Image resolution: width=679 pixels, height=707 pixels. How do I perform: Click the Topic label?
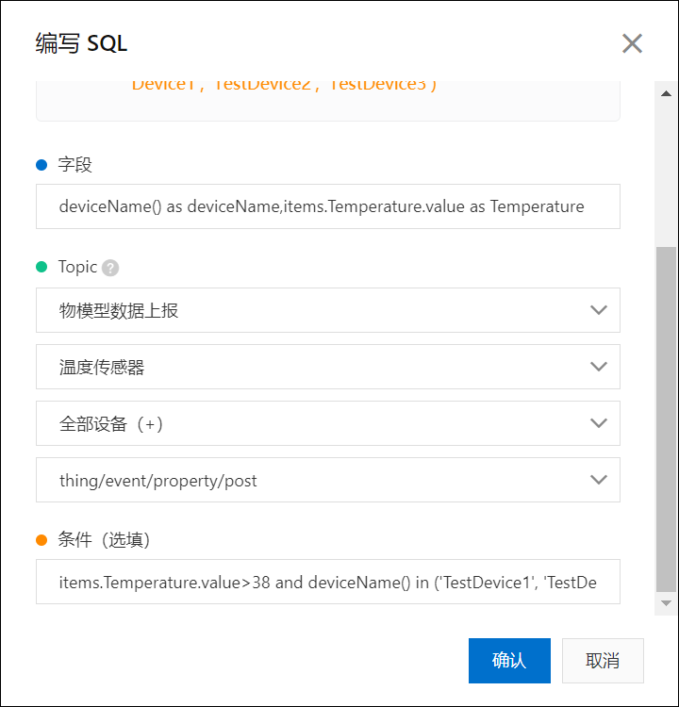tap(77, 267)
